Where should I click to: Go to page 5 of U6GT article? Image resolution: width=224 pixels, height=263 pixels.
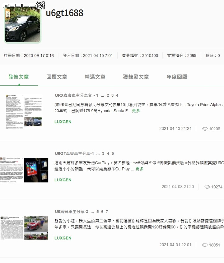(x=113, y=154)
